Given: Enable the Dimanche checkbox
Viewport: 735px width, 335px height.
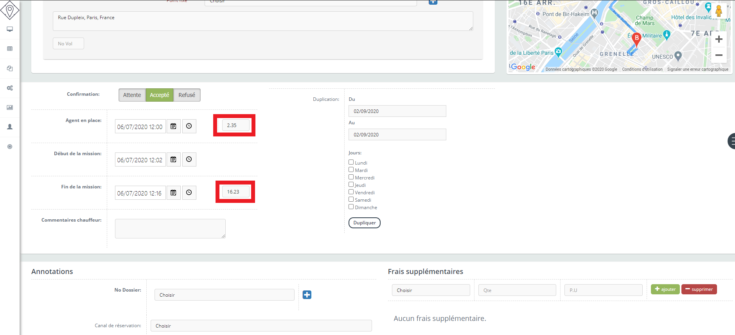Looking at the screenshot, I should (351, 207).
